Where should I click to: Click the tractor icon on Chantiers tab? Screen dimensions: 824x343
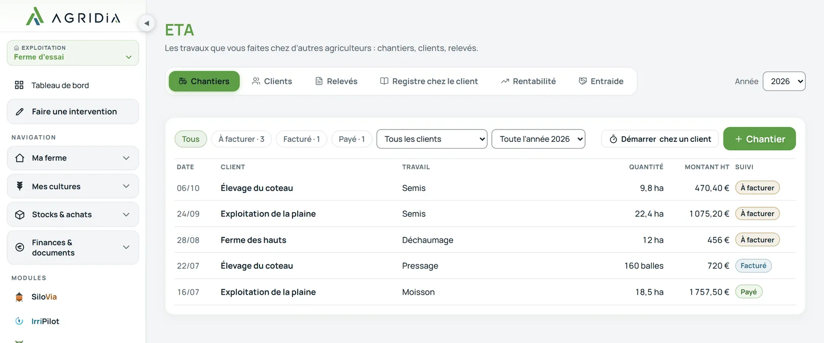click(x=183, y=81)
